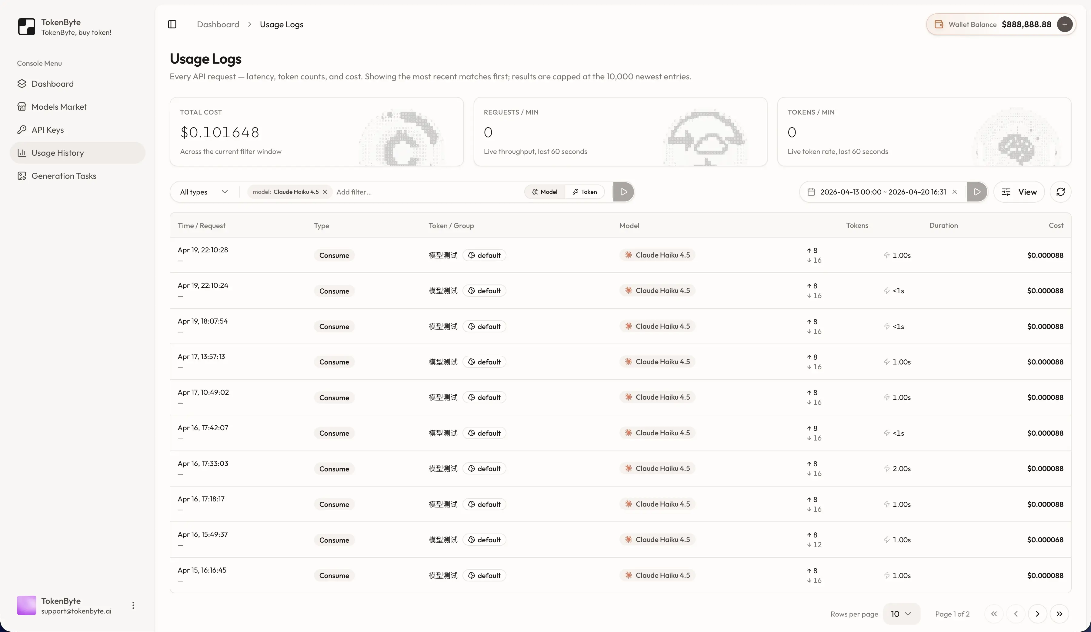Navigate to Dashboard via the breadcrumb
Screen dimensions: 1091x632
pos(218,24)
